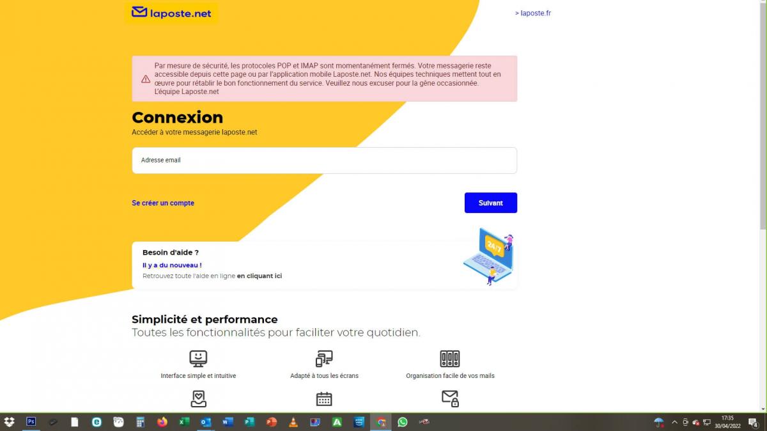Click the binders organisation icon
767x431 pixels.
450,358
